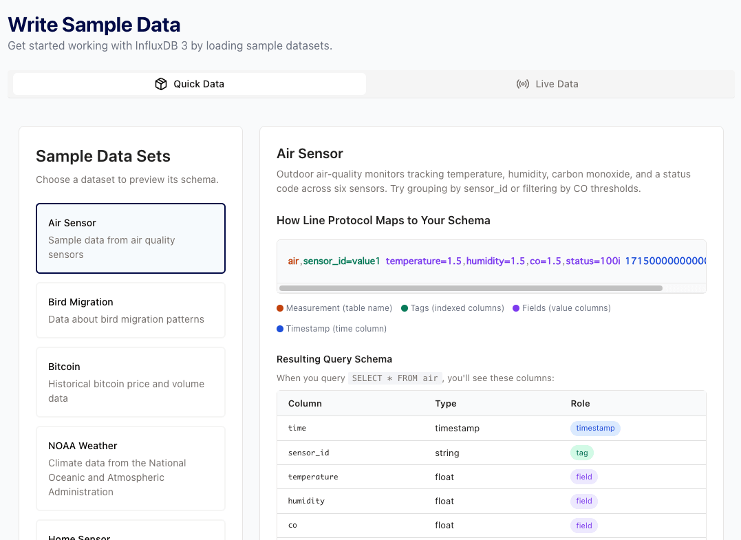
Task: Click the field badge in co row
Action: 584,526
